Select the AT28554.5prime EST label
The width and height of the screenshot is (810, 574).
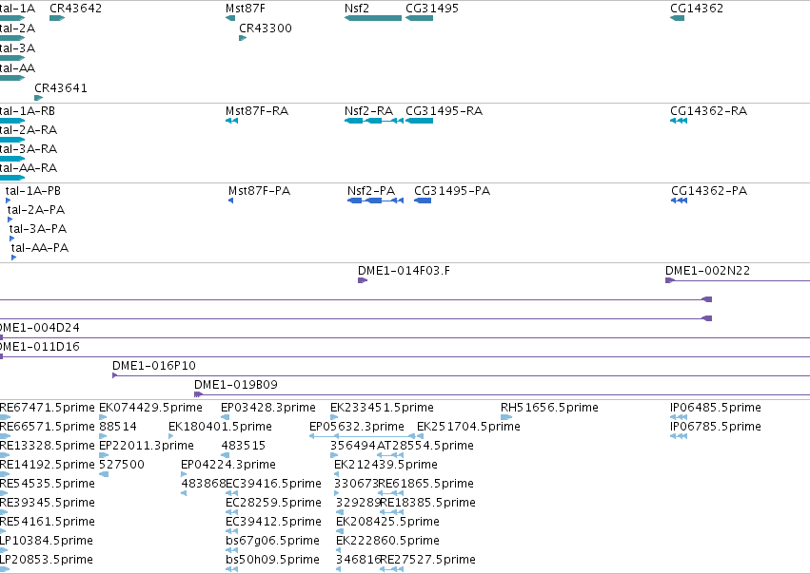(425, 446)
